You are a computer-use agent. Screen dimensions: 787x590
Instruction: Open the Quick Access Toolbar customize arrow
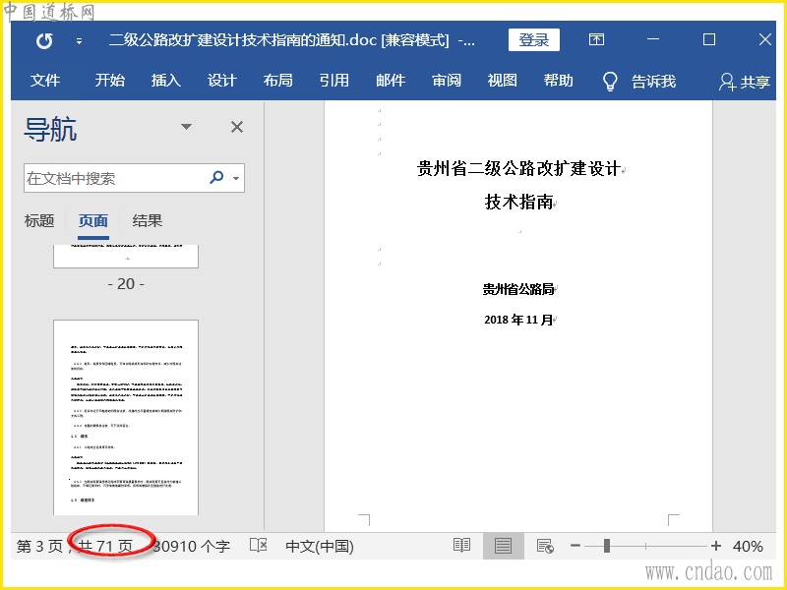tap(79, 41)
